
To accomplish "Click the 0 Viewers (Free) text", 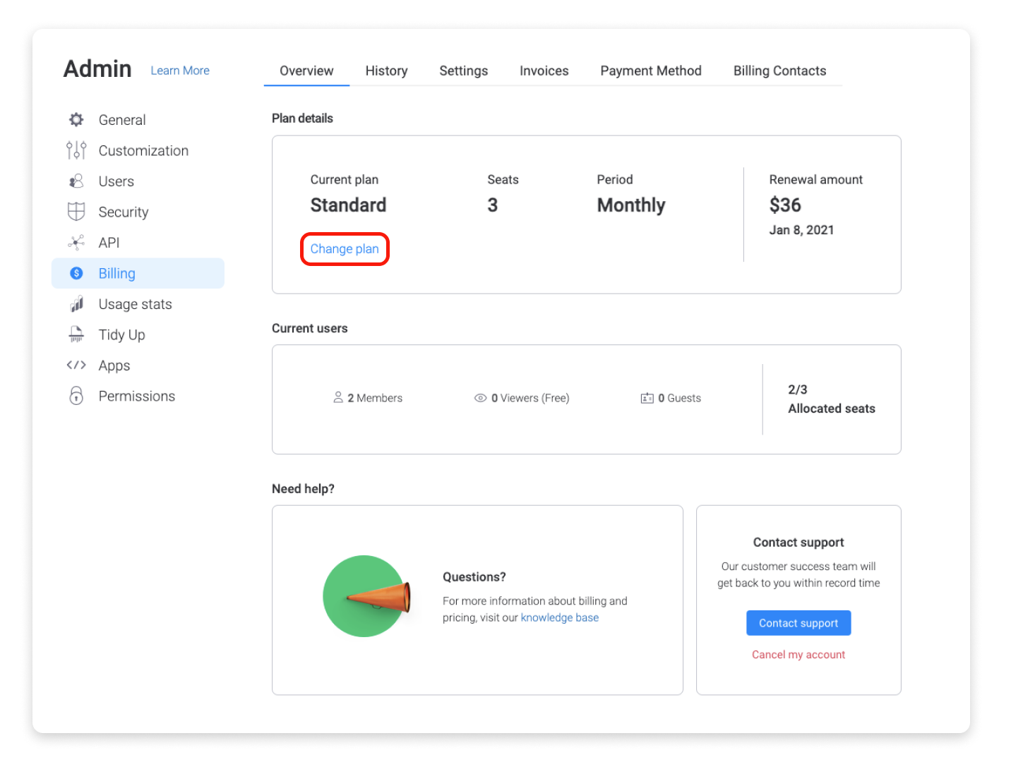I will point(530,398).
